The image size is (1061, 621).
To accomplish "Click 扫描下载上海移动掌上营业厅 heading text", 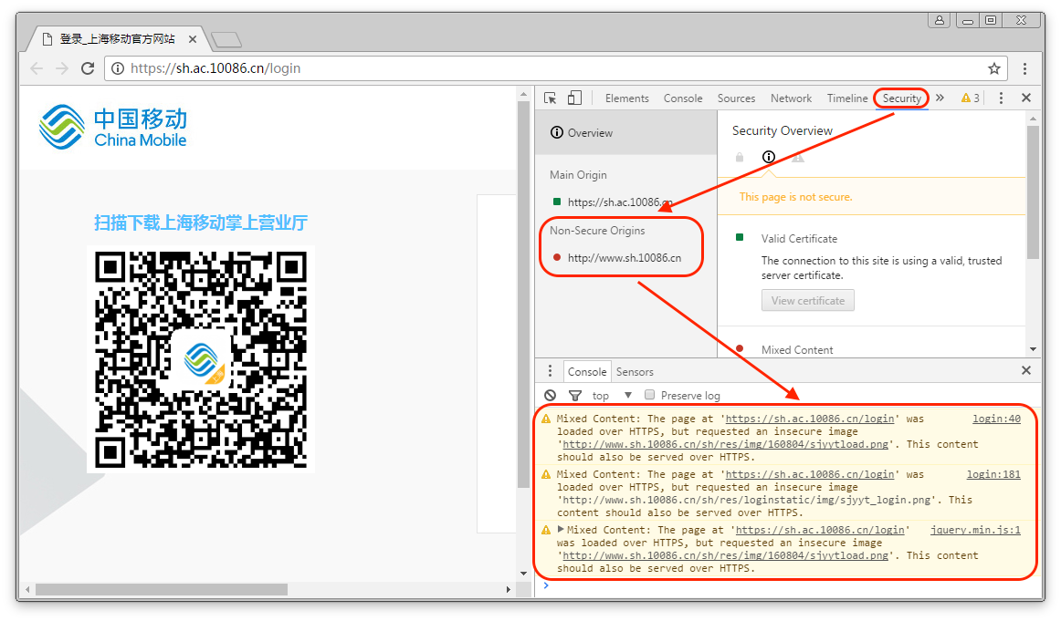I will [200, 223].
